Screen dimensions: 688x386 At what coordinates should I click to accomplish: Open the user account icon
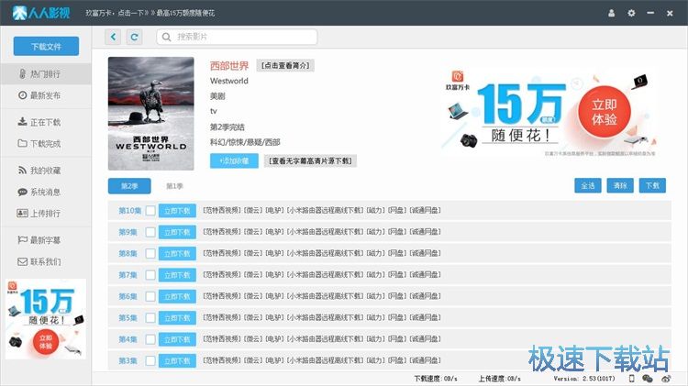(613, 13)
